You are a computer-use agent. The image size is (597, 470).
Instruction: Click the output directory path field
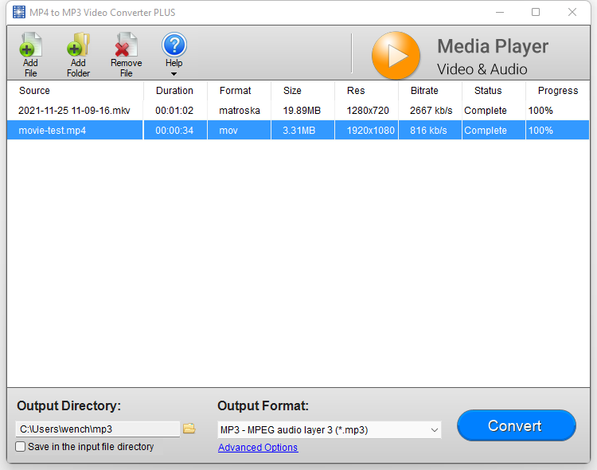pos(97,429)
